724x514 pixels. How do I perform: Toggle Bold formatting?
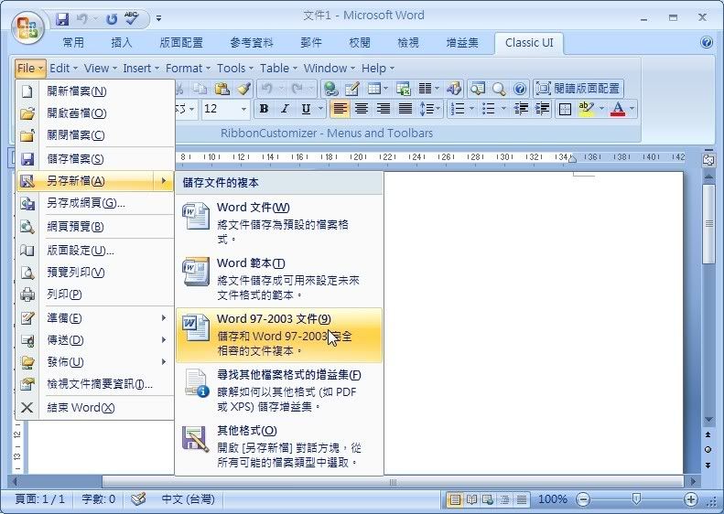pos(265,109)
